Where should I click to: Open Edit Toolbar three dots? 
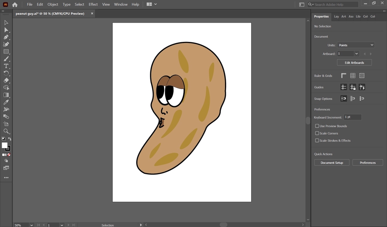6,177
